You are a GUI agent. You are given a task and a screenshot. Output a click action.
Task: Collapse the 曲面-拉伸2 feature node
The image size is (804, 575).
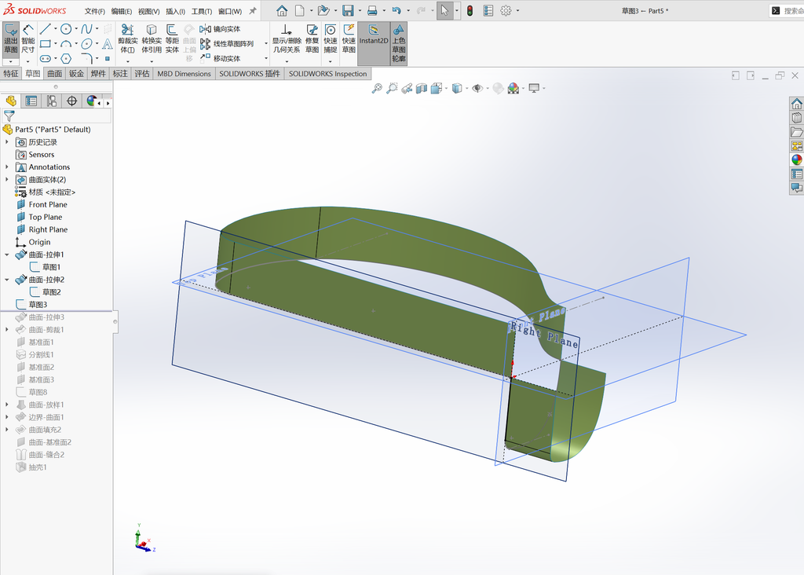(x=6, y=280)
